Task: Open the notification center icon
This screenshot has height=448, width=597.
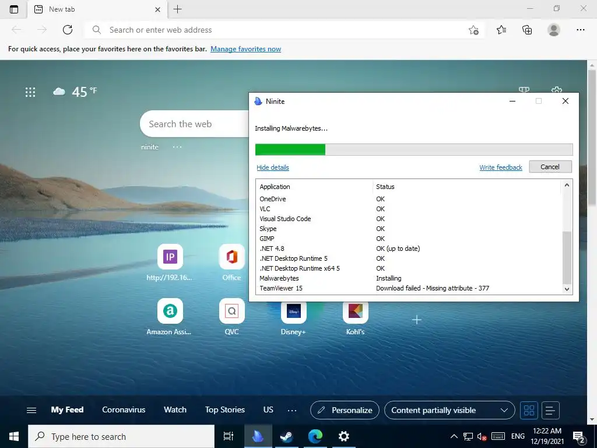Action: [579, 437]
